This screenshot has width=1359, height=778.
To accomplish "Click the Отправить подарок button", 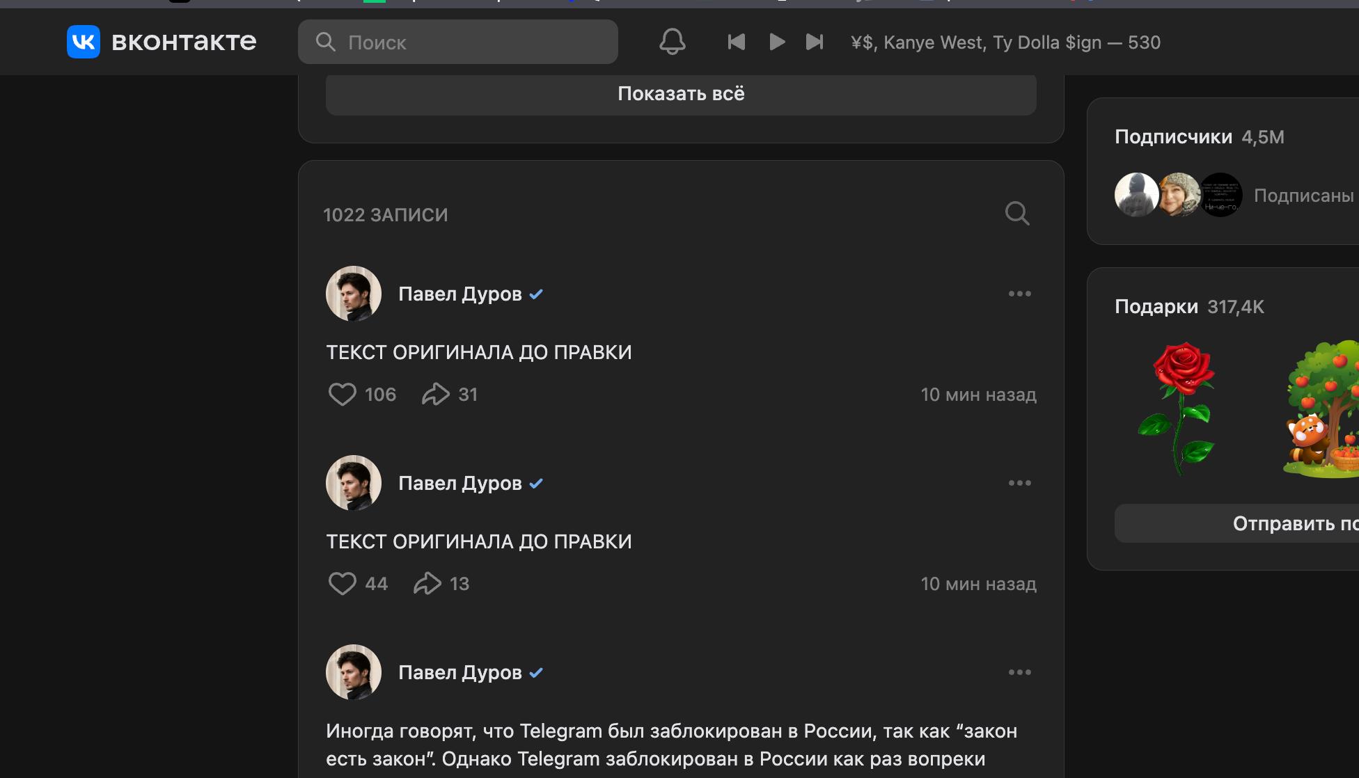I will pyautogui.click(x=1236, y=523).
